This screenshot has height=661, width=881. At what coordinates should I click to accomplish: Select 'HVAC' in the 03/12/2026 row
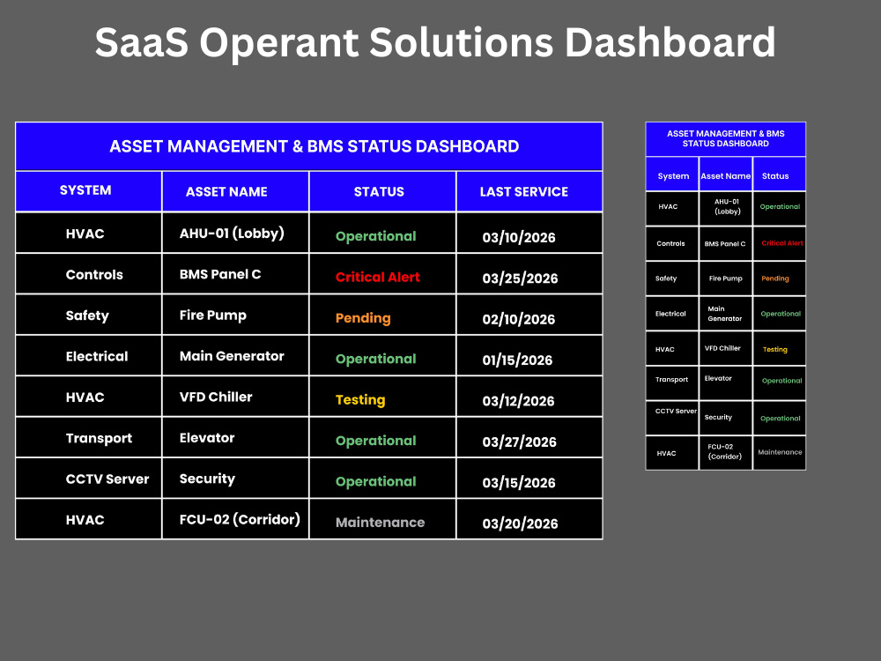click(85, 397)
